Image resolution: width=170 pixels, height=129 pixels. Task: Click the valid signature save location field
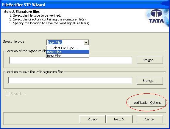tap(70, 80)
